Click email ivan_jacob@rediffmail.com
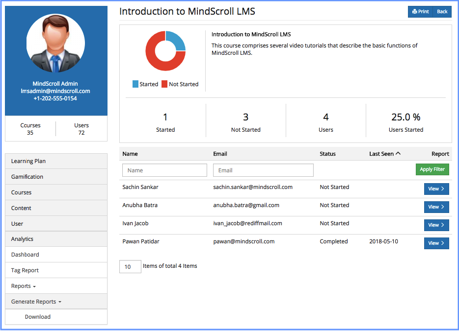This screenshot has width=459, height=331. 247,223
